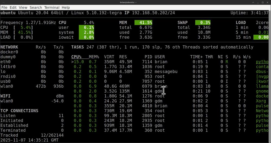Image resolution: width=271 pixels, height=143 pixels.
Task: Open the View menu
Action: (x=23, y=8)
